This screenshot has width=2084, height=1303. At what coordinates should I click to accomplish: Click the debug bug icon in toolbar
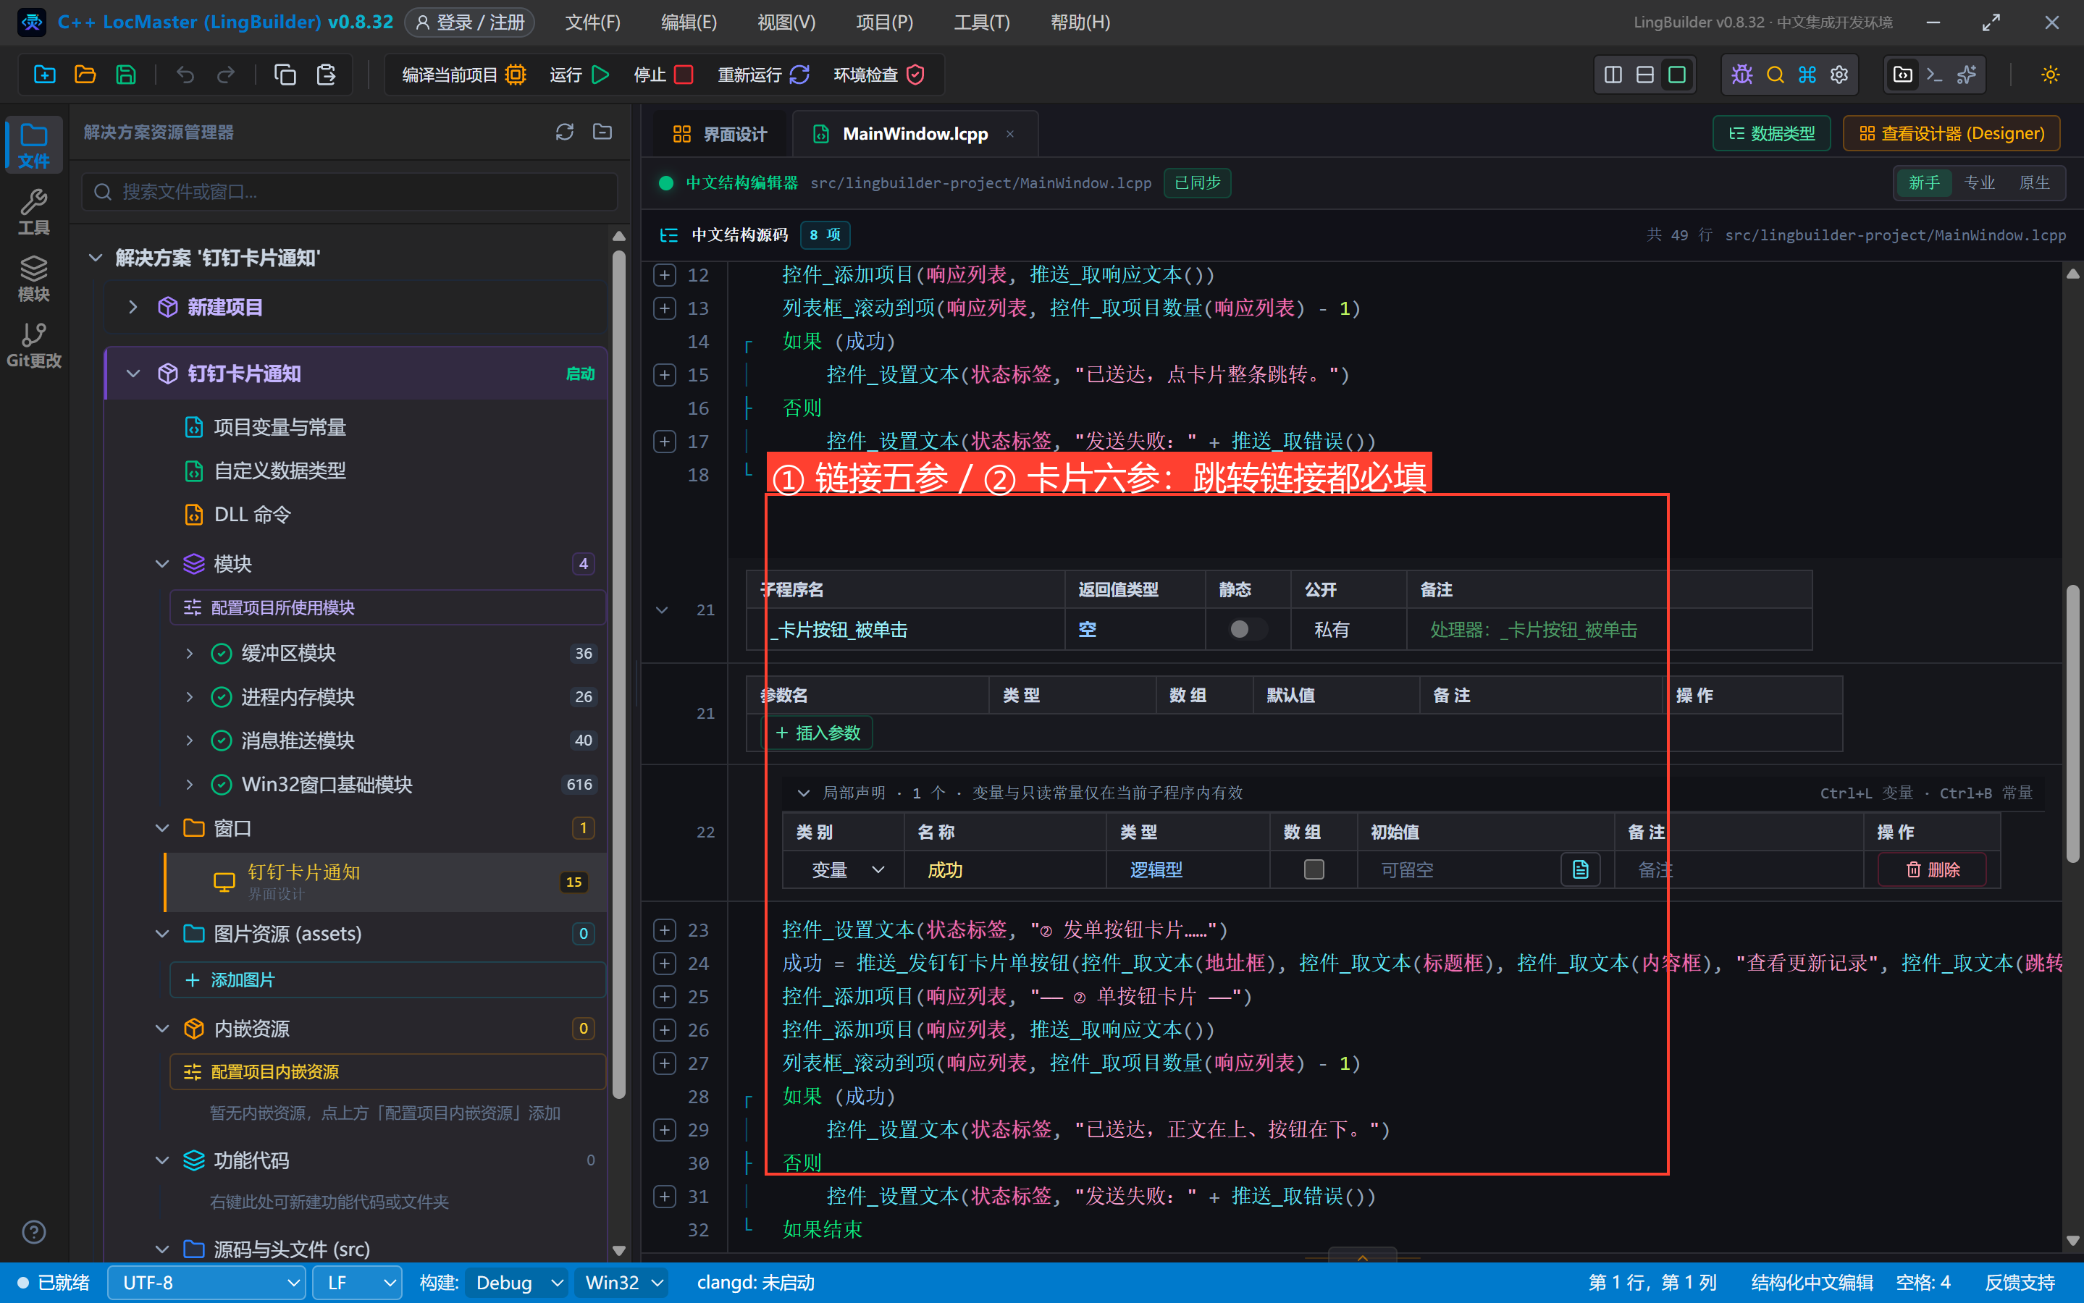[1741, 75]
